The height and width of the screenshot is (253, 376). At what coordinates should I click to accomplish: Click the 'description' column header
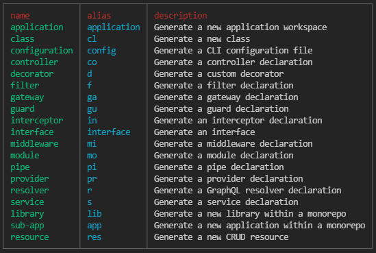click(181, 16)
